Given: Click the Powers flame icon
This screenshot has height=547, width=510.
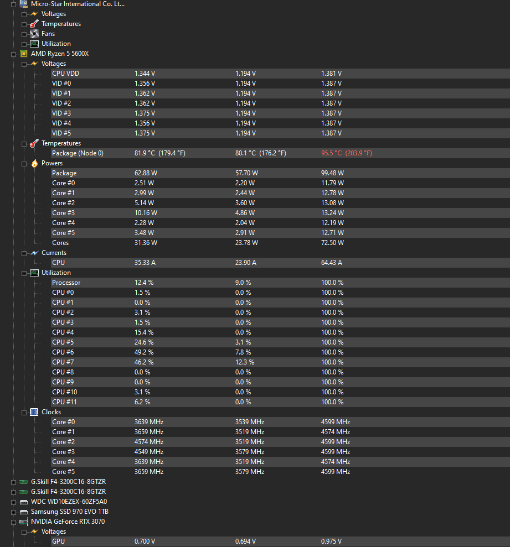Looking at the screenshot, I should point(34,163).
